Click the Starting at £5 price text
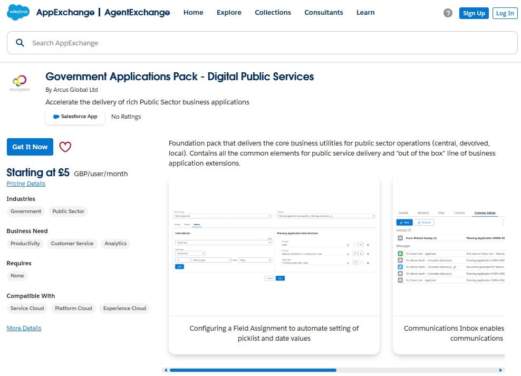Screen dimensions: 521x376 38,173
